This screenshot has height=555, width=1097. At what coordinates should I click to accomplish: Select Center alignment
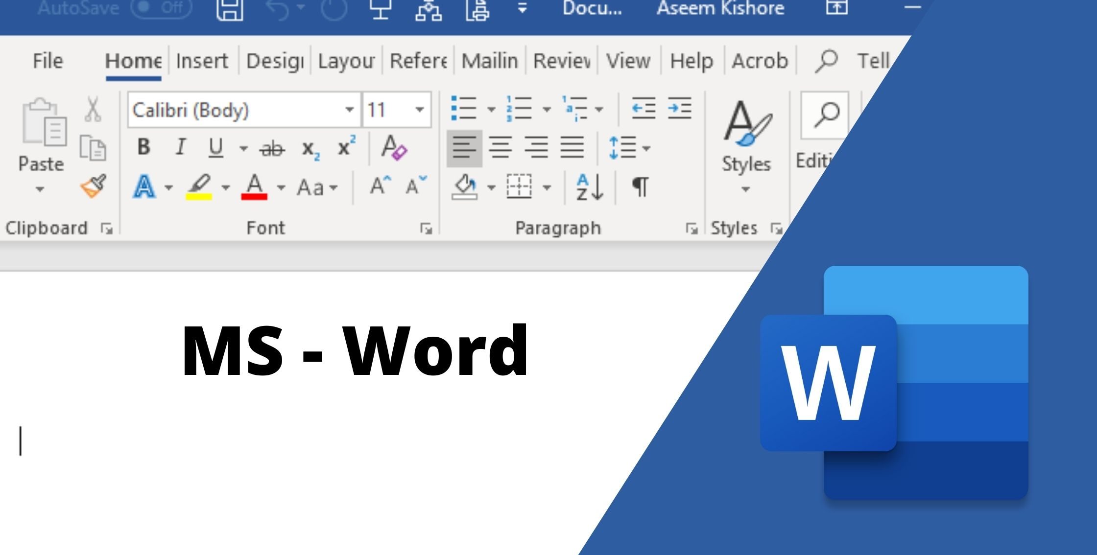point(501,148)
